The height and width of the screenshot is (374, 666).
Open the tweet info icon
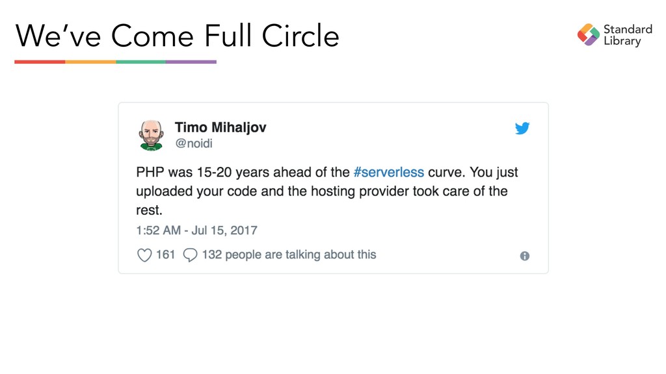pos(525,256)
